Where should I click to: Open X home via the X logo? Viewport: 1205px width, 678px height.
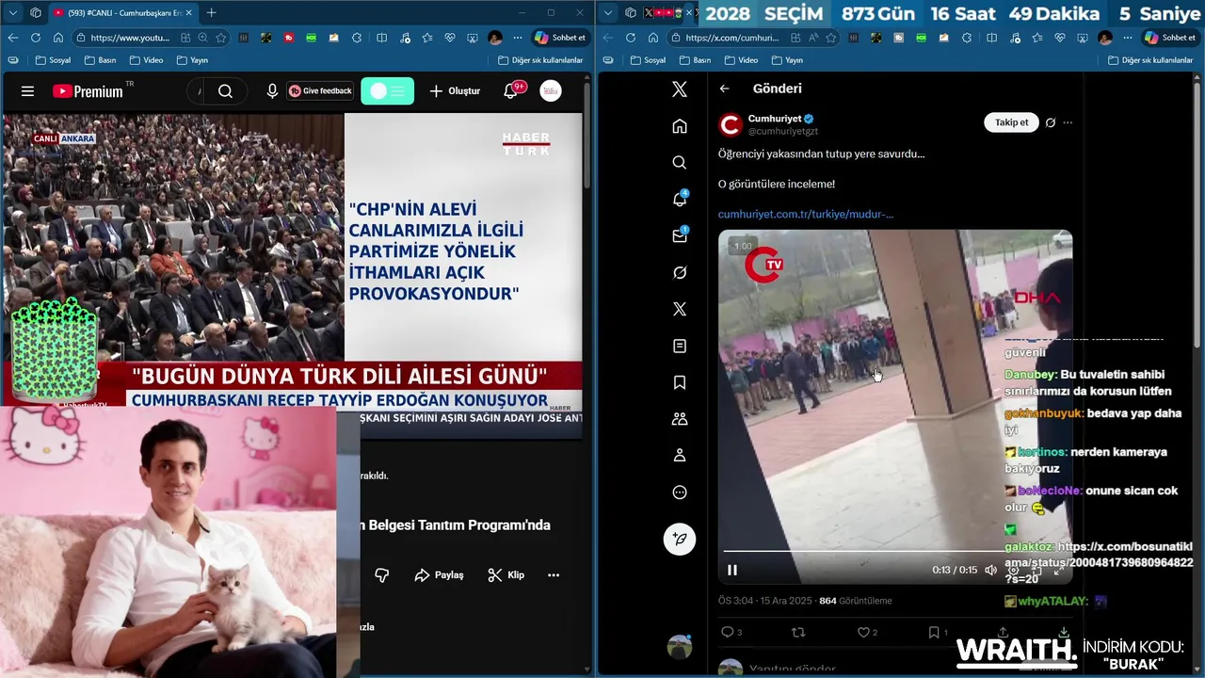click(x=680, y=89)
